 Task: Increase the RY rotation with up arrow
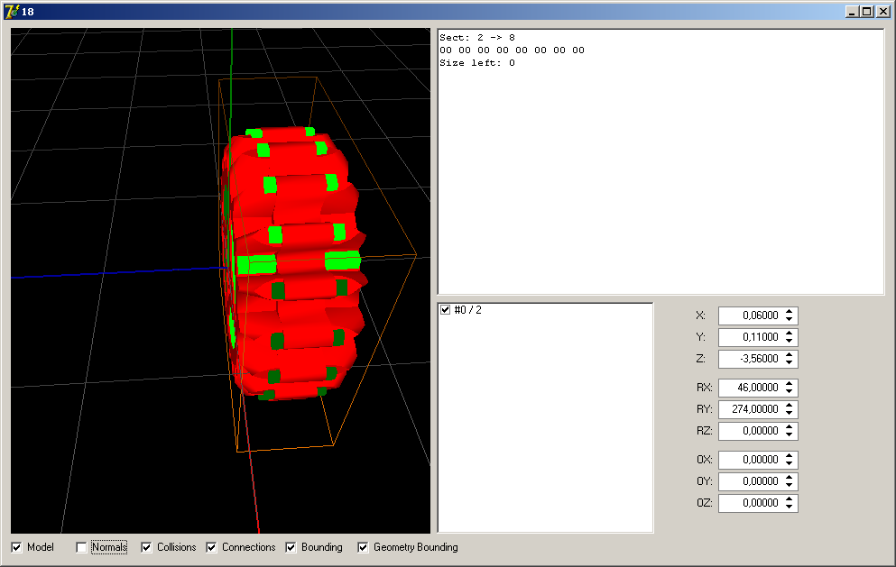click(790, 406)
